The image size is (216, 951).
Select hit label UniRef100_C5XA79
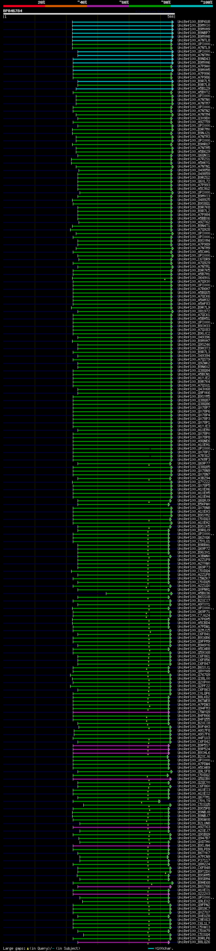[x=194, y=931]
